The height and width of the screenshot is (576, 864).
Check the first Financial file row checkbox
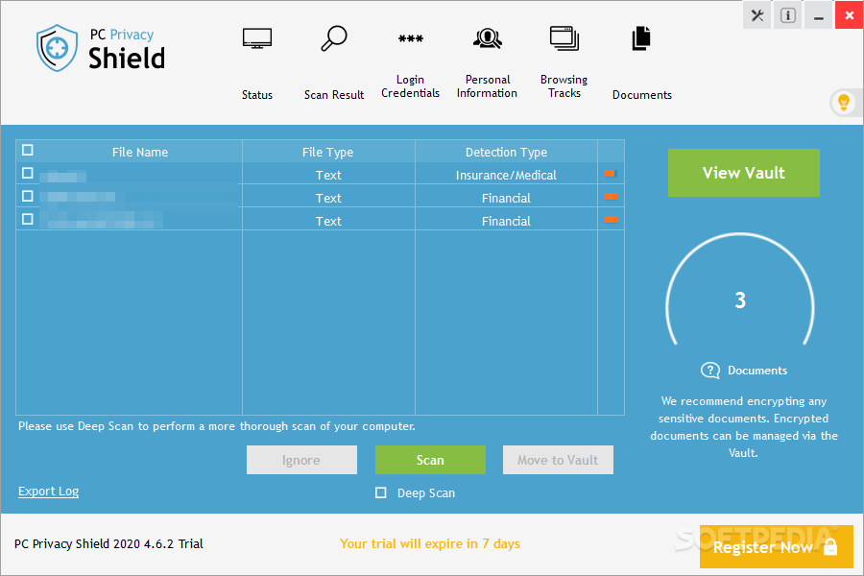tap(28, 196)
